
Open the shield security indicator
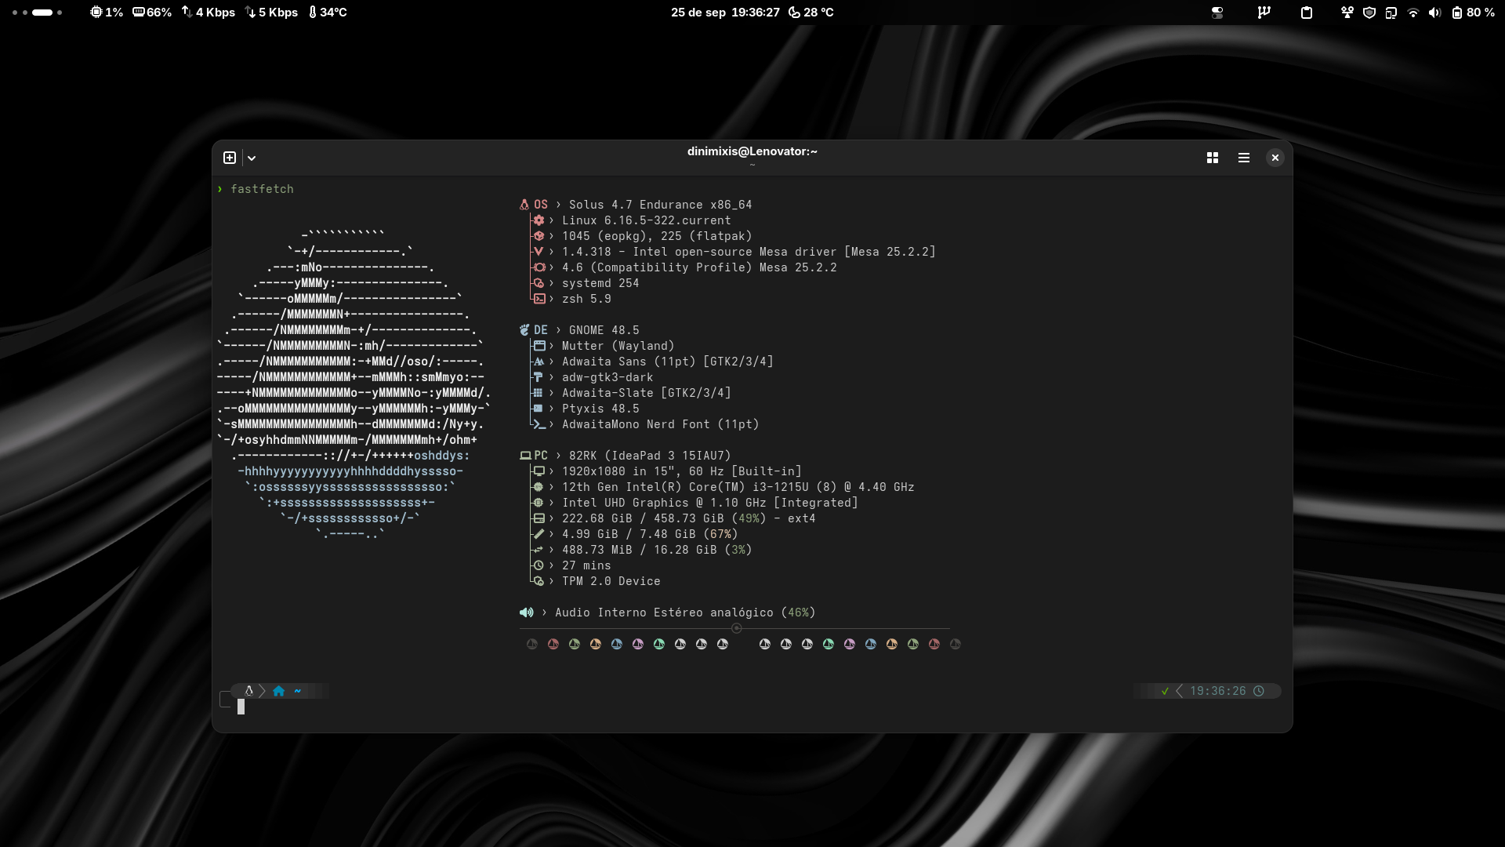point(1369,13)
